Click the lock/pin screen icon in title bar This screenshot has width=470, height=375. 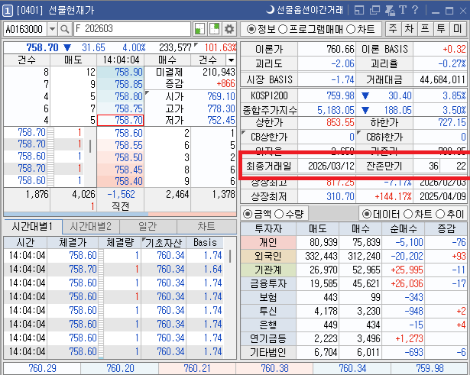click(390, 10)
